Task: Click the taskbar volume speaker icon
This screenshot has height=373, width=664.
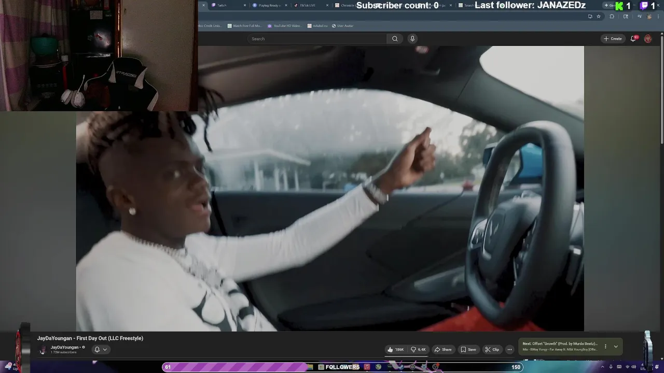Action: [633, 367]
